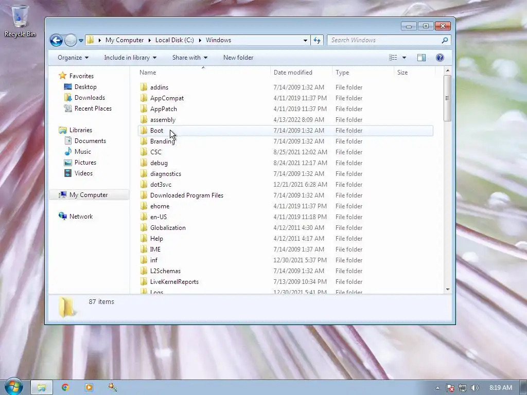The image size is (527, 395).
Task: Select Favorites in the navigation pane
Action: [81, 76]
